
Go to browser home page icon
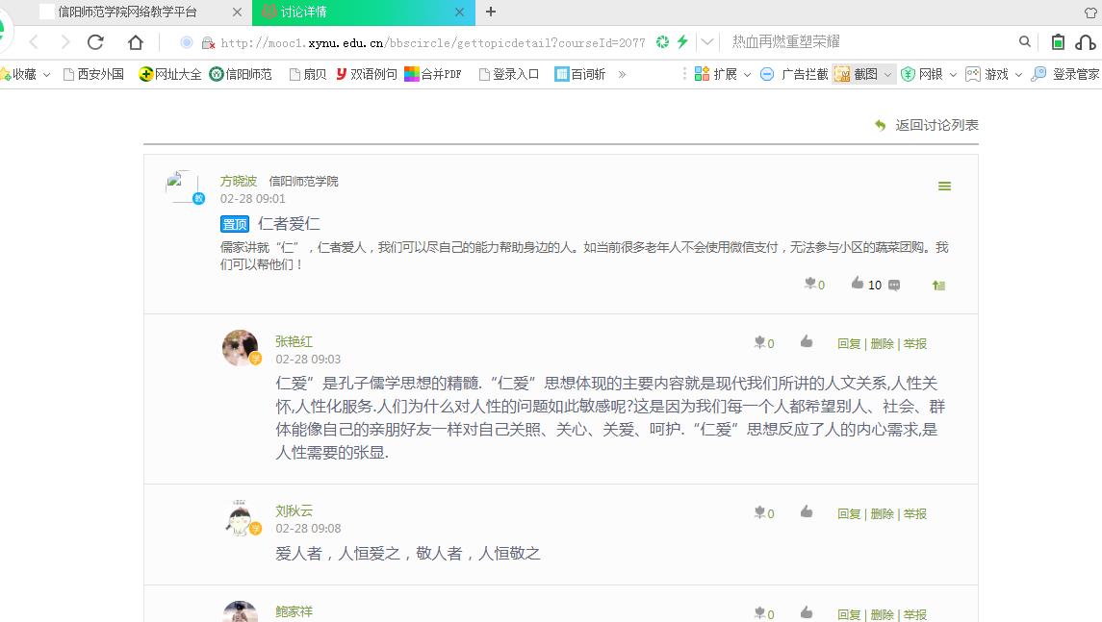[136, 41]
